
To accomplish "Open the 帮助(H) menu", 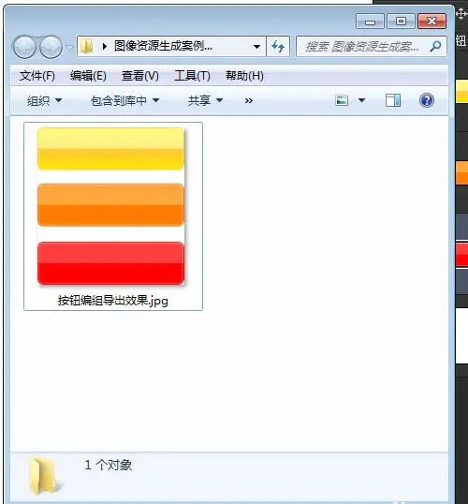I will [244, 76].
